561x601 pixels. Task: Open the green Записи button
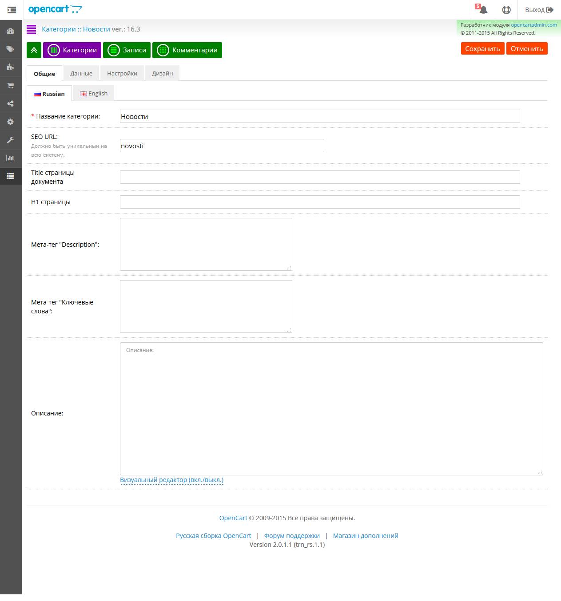(127, 50)
